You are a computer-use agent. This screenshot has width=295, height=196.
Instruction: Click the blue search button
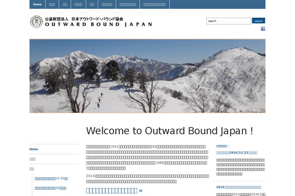click(x=259, y=21)
